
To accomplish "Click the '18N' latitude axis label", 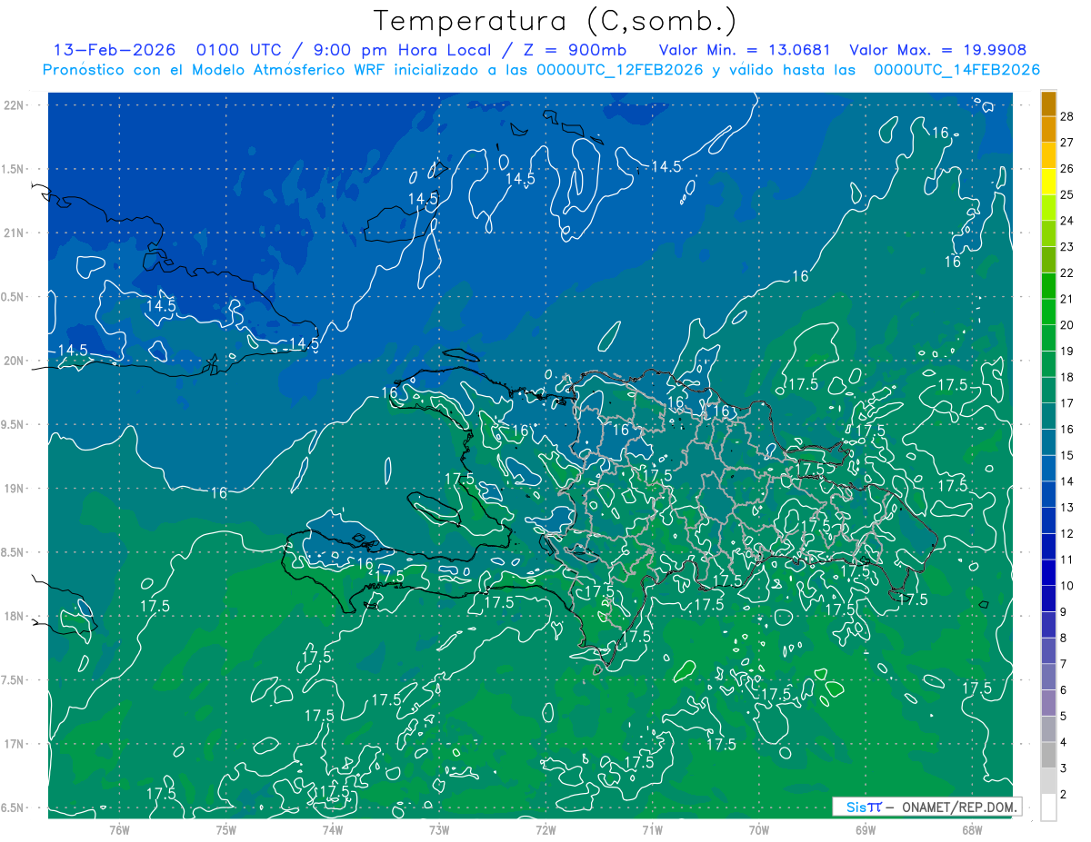I will [x=14, y=617].
